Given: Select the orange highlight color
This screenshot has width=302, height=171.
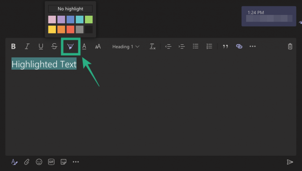Looking at the screenshot, I should point(61,29).
